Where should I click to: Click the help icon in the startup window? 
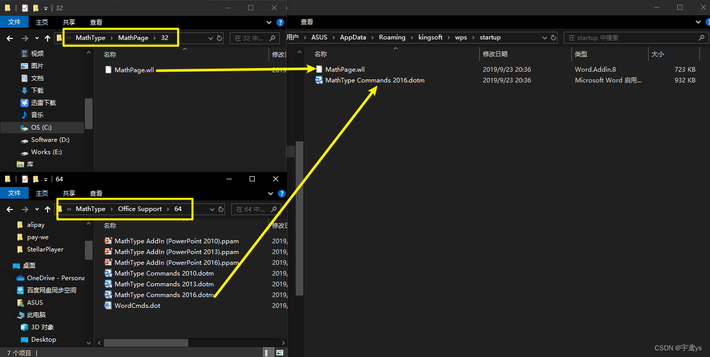point(707,23)
